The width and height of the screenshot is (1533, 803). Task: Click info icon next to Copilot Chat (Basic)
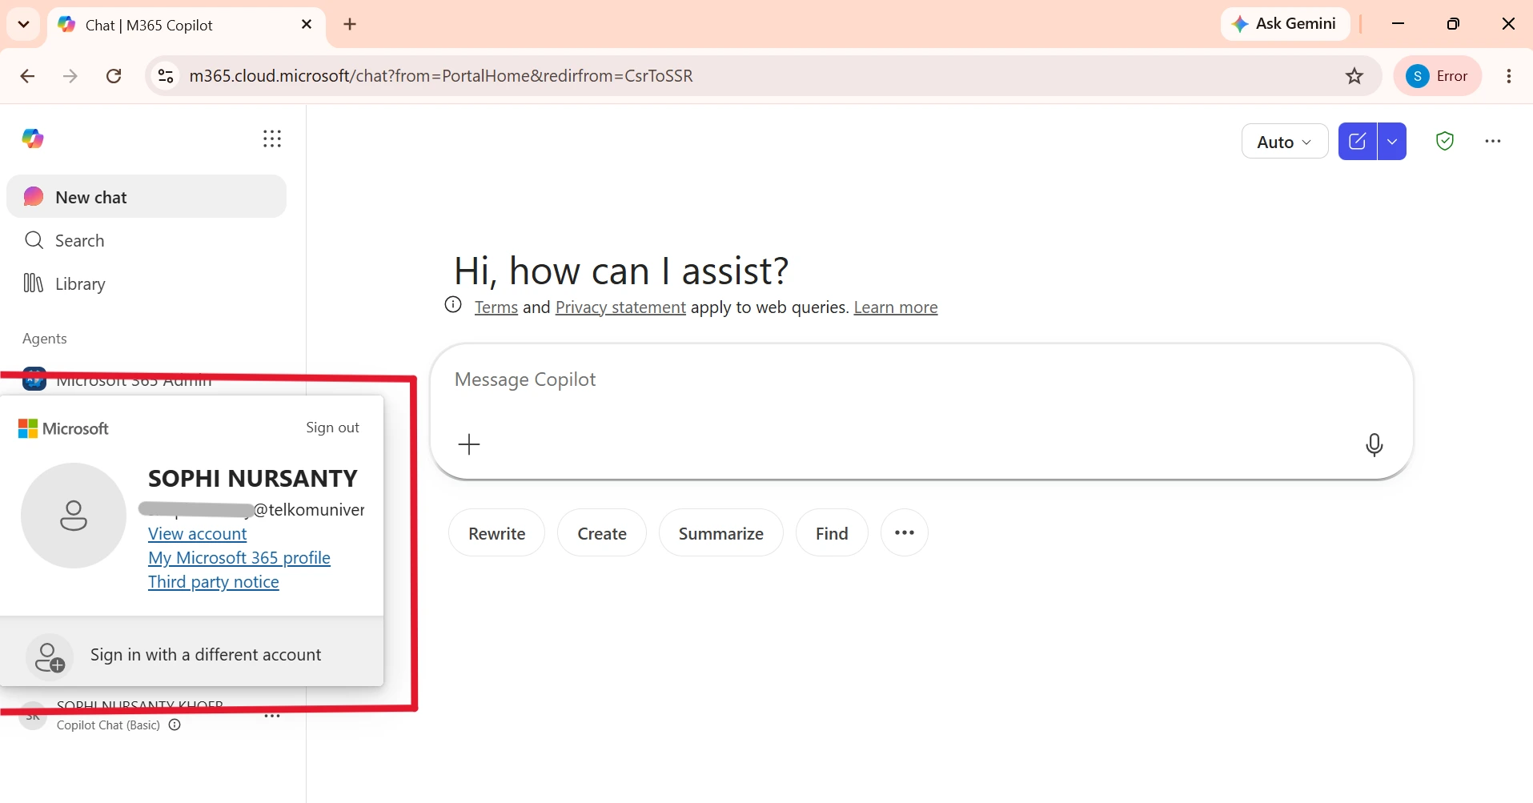coord(175,725)
